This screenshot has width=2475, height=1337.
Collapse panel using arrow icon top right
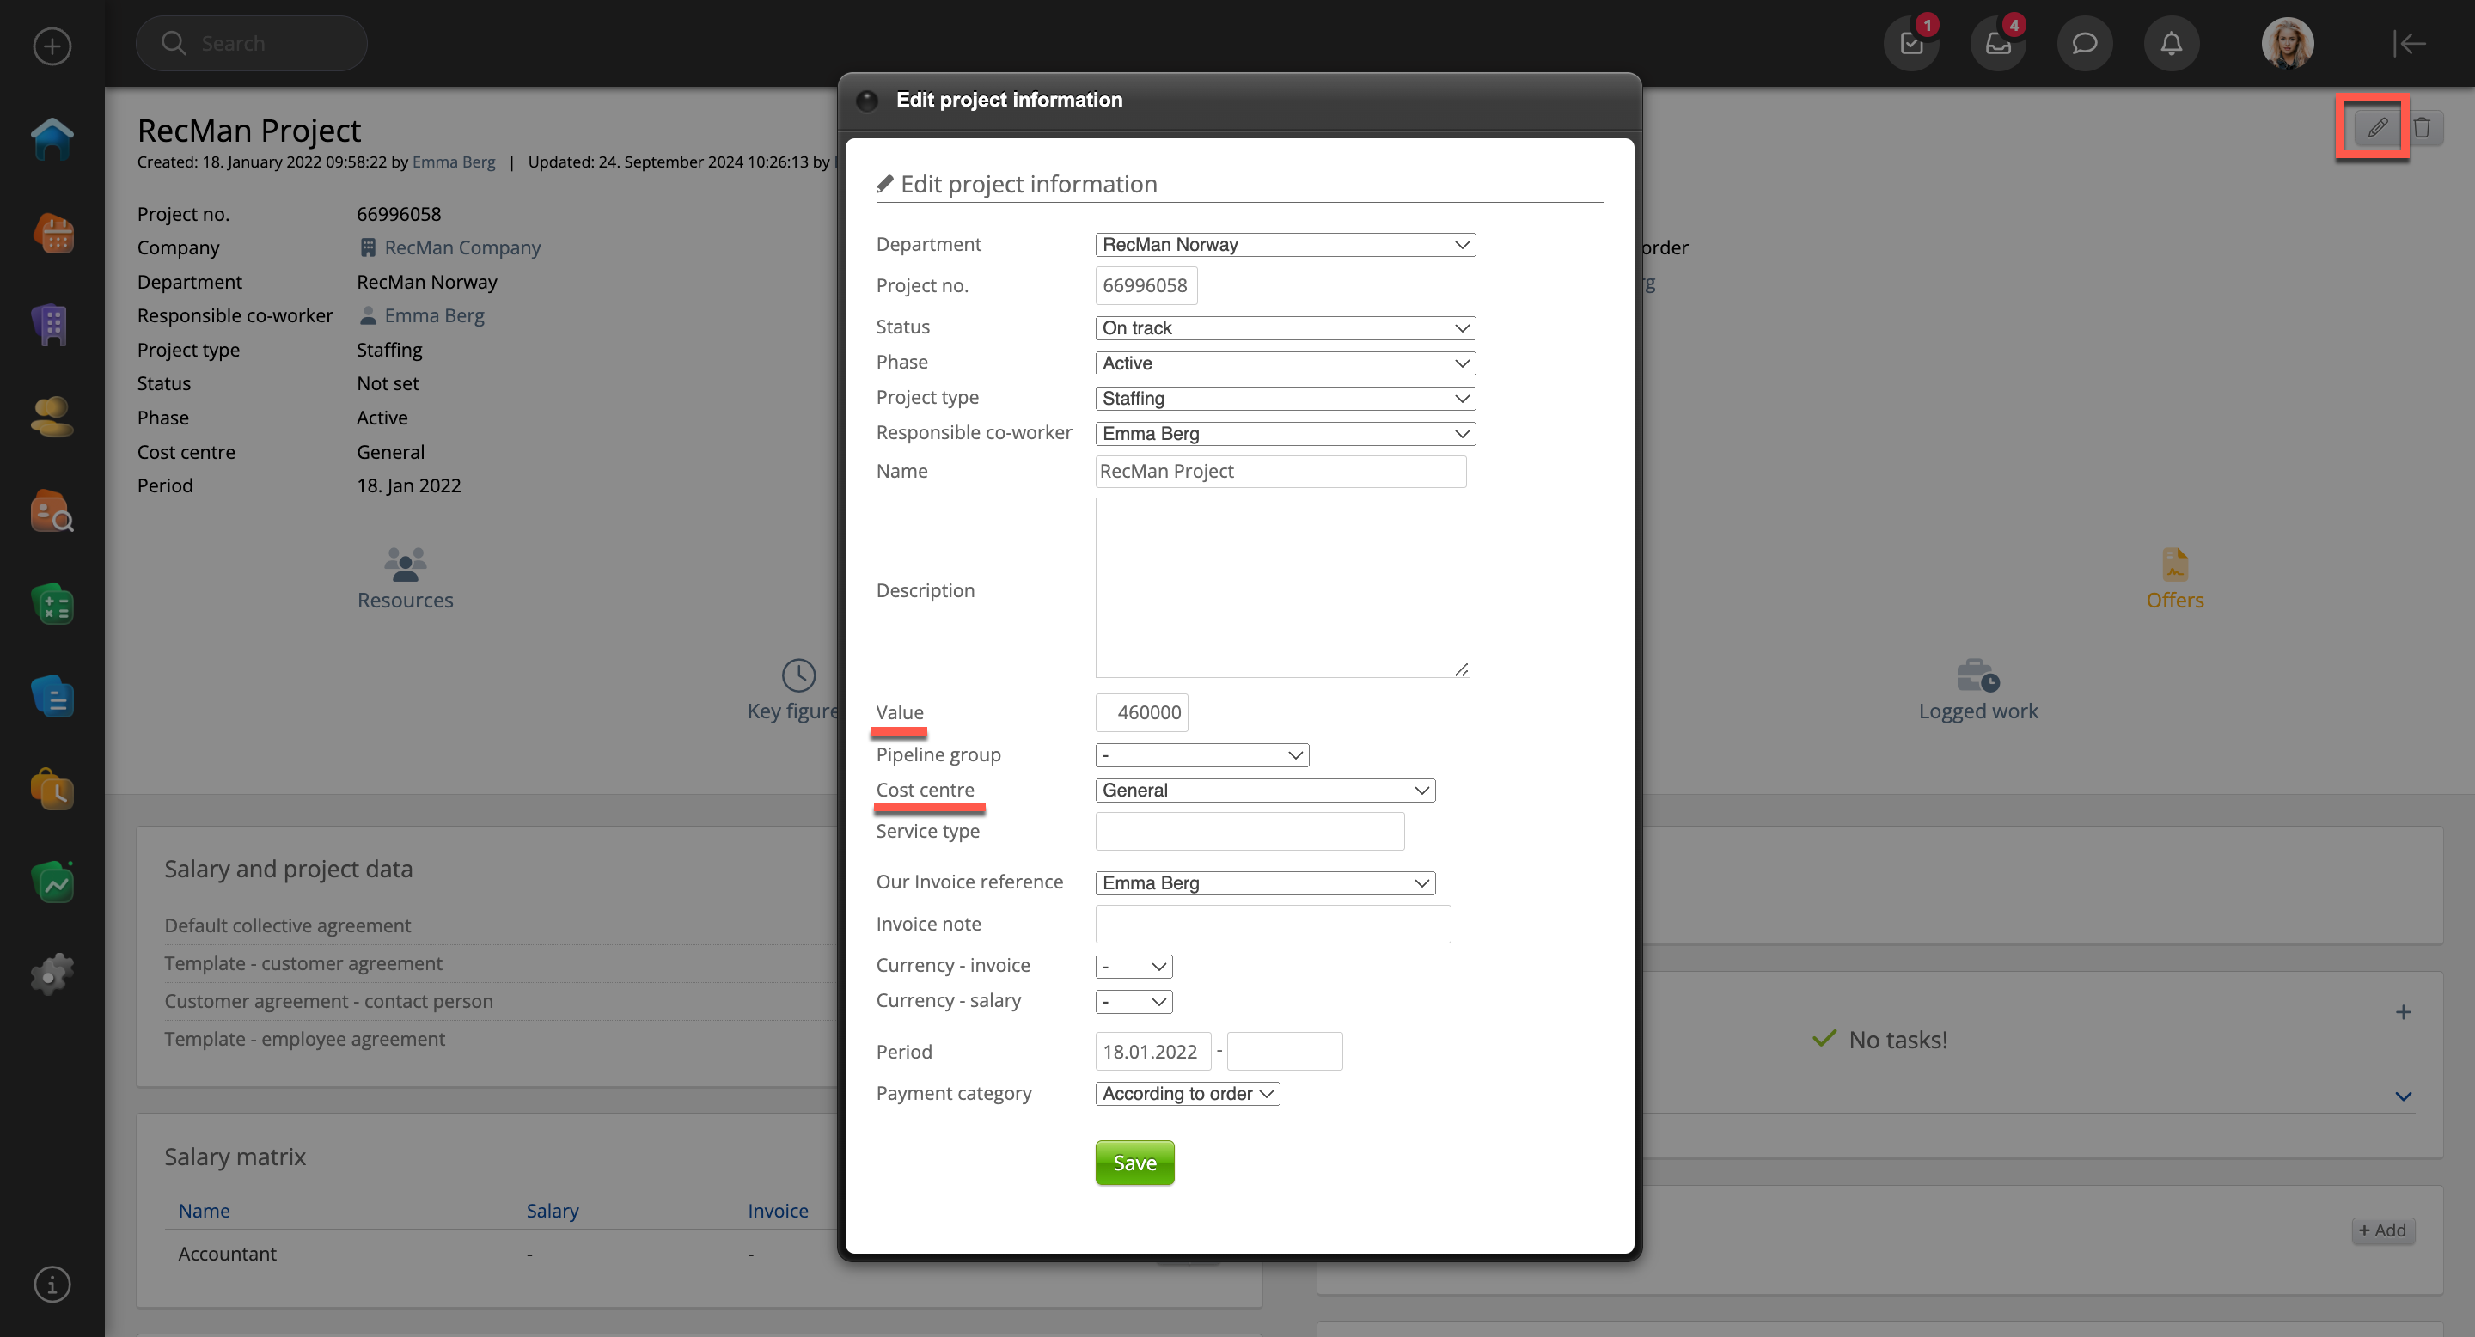2409,43
